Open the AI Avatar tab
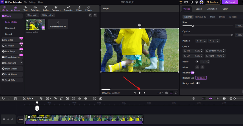The image size is (243, 126). (x=16, y=8)
